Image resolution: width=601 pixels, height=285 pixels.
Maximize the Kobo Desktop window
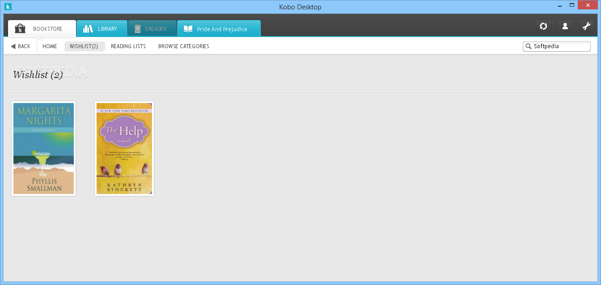pos(572,5)
